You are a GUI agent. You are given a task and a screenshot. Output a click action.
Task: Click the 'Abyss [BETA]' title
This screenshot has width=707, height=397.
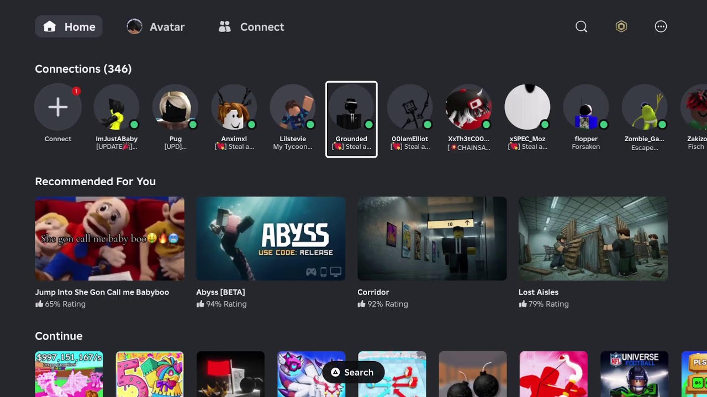(220, 292)
